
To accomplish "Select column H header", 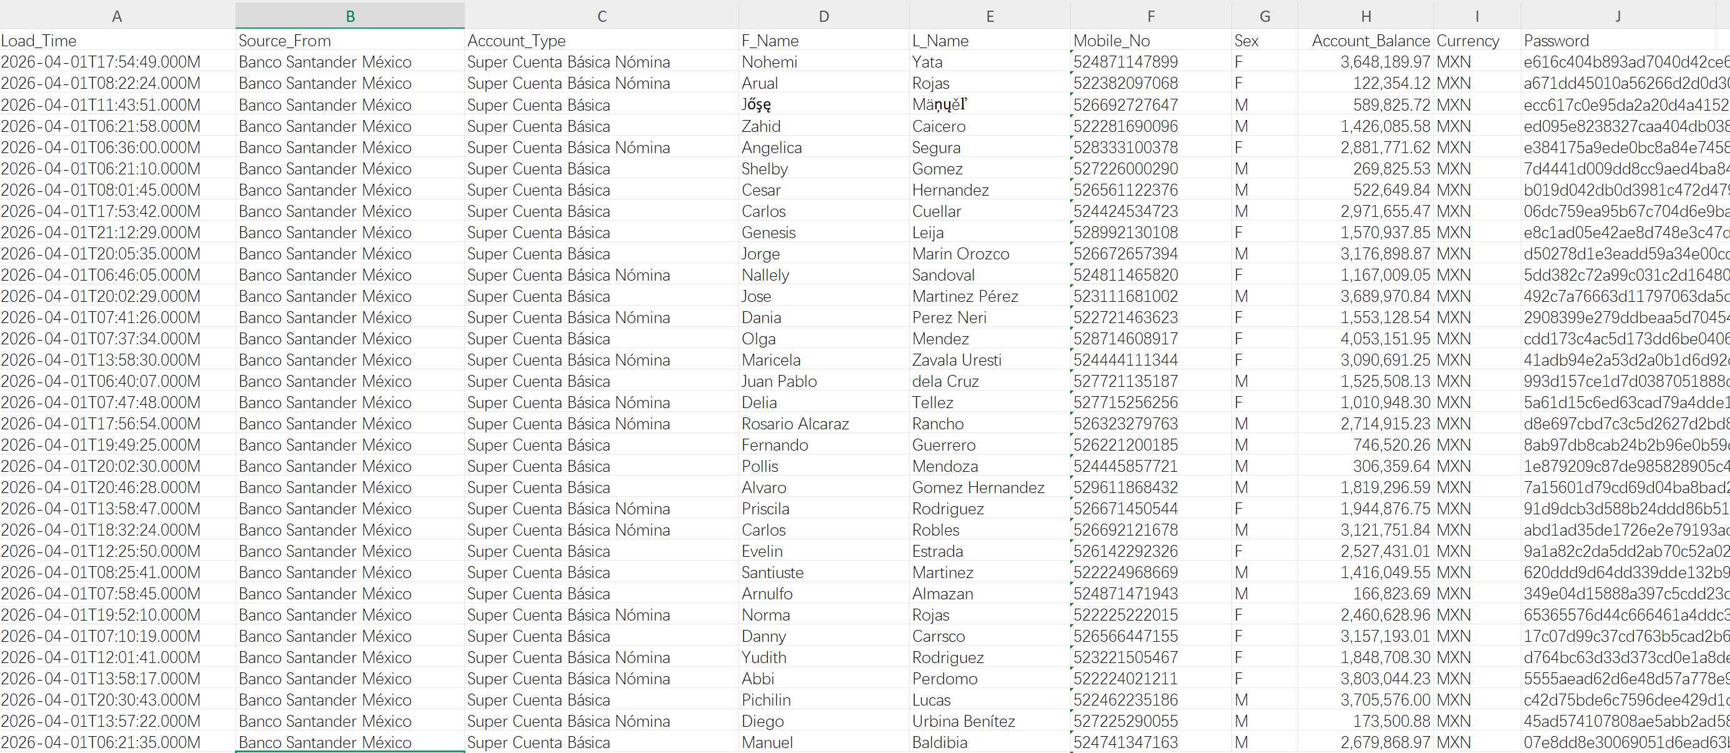I will (1366, 16).
